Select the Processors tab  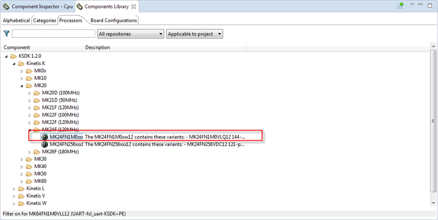(71, 20)
